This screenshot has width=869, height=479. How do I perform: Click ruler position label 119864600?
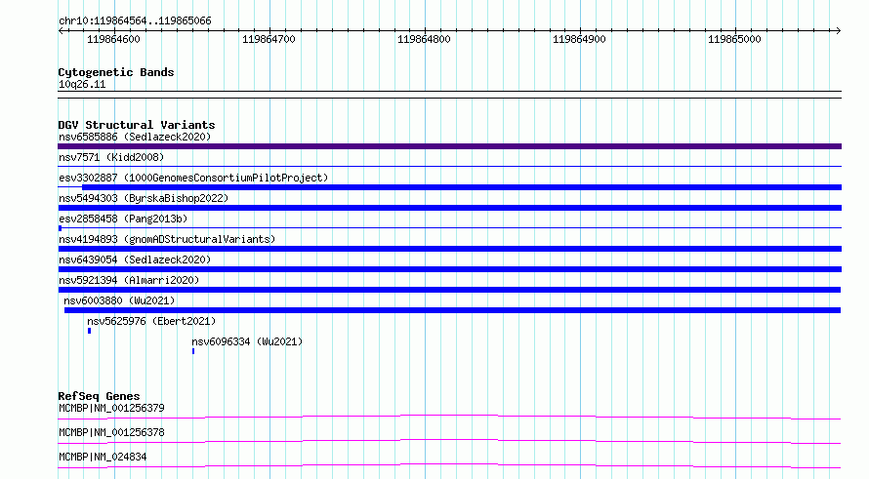113,39
